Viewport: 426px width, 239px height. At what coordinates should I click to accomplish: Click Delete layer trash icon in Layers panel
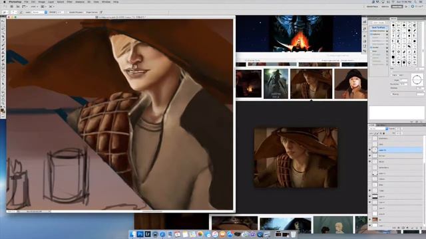(x=421, y=228)
